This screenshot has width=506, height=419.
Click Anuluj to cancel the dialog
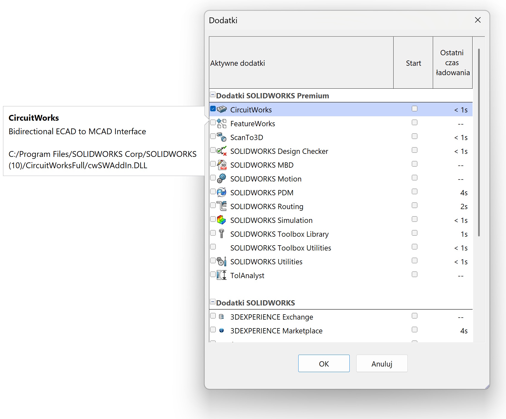(x=382, y=363)
